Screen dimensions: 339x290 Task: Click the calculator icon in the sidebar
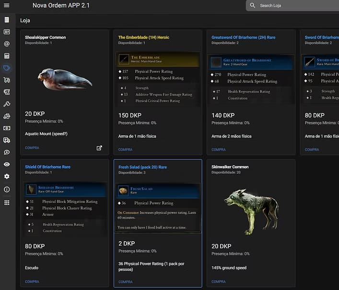pyautogui.click(x=7, y=56)
